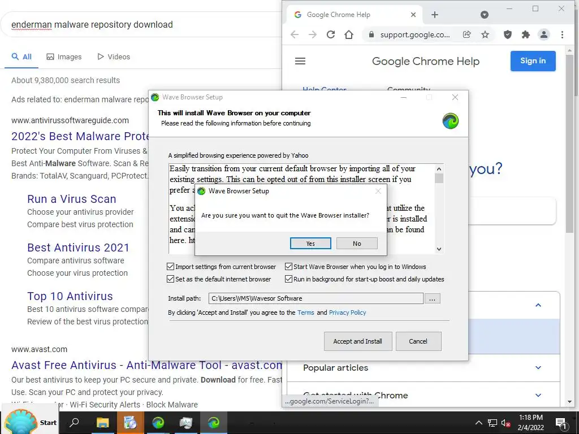579x434 pixels.
Task: Click the highlighted installer disc taskbar icon
Action: (x=130, y=423)
